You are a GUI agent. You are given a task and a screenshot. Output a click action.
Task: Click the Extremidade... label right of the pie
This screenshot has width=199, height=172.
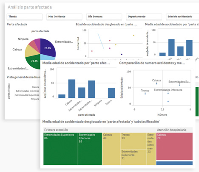pyautogui.click(x=64, y=42)
